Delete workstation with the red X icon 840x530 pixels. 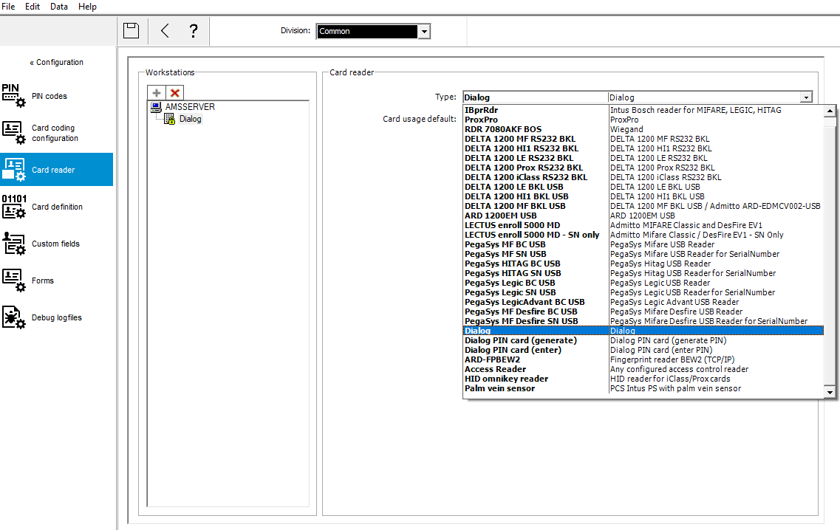pos(175,92)
